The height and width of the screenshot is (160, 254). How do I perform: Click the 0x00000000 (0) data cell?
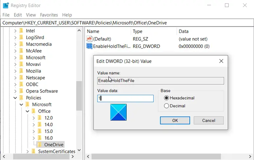(194, 46)
